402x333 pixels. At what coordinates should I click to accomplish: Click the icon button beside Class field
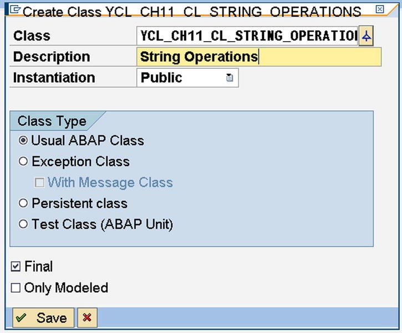(x=366, y=36)
